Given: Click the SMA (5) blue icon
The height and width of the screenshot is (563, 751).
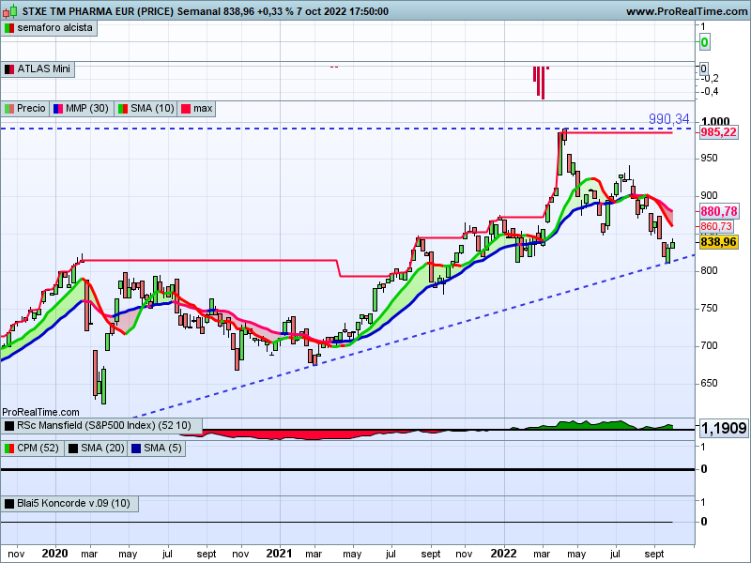Looking at the screenshot, I should click(136, 449).
